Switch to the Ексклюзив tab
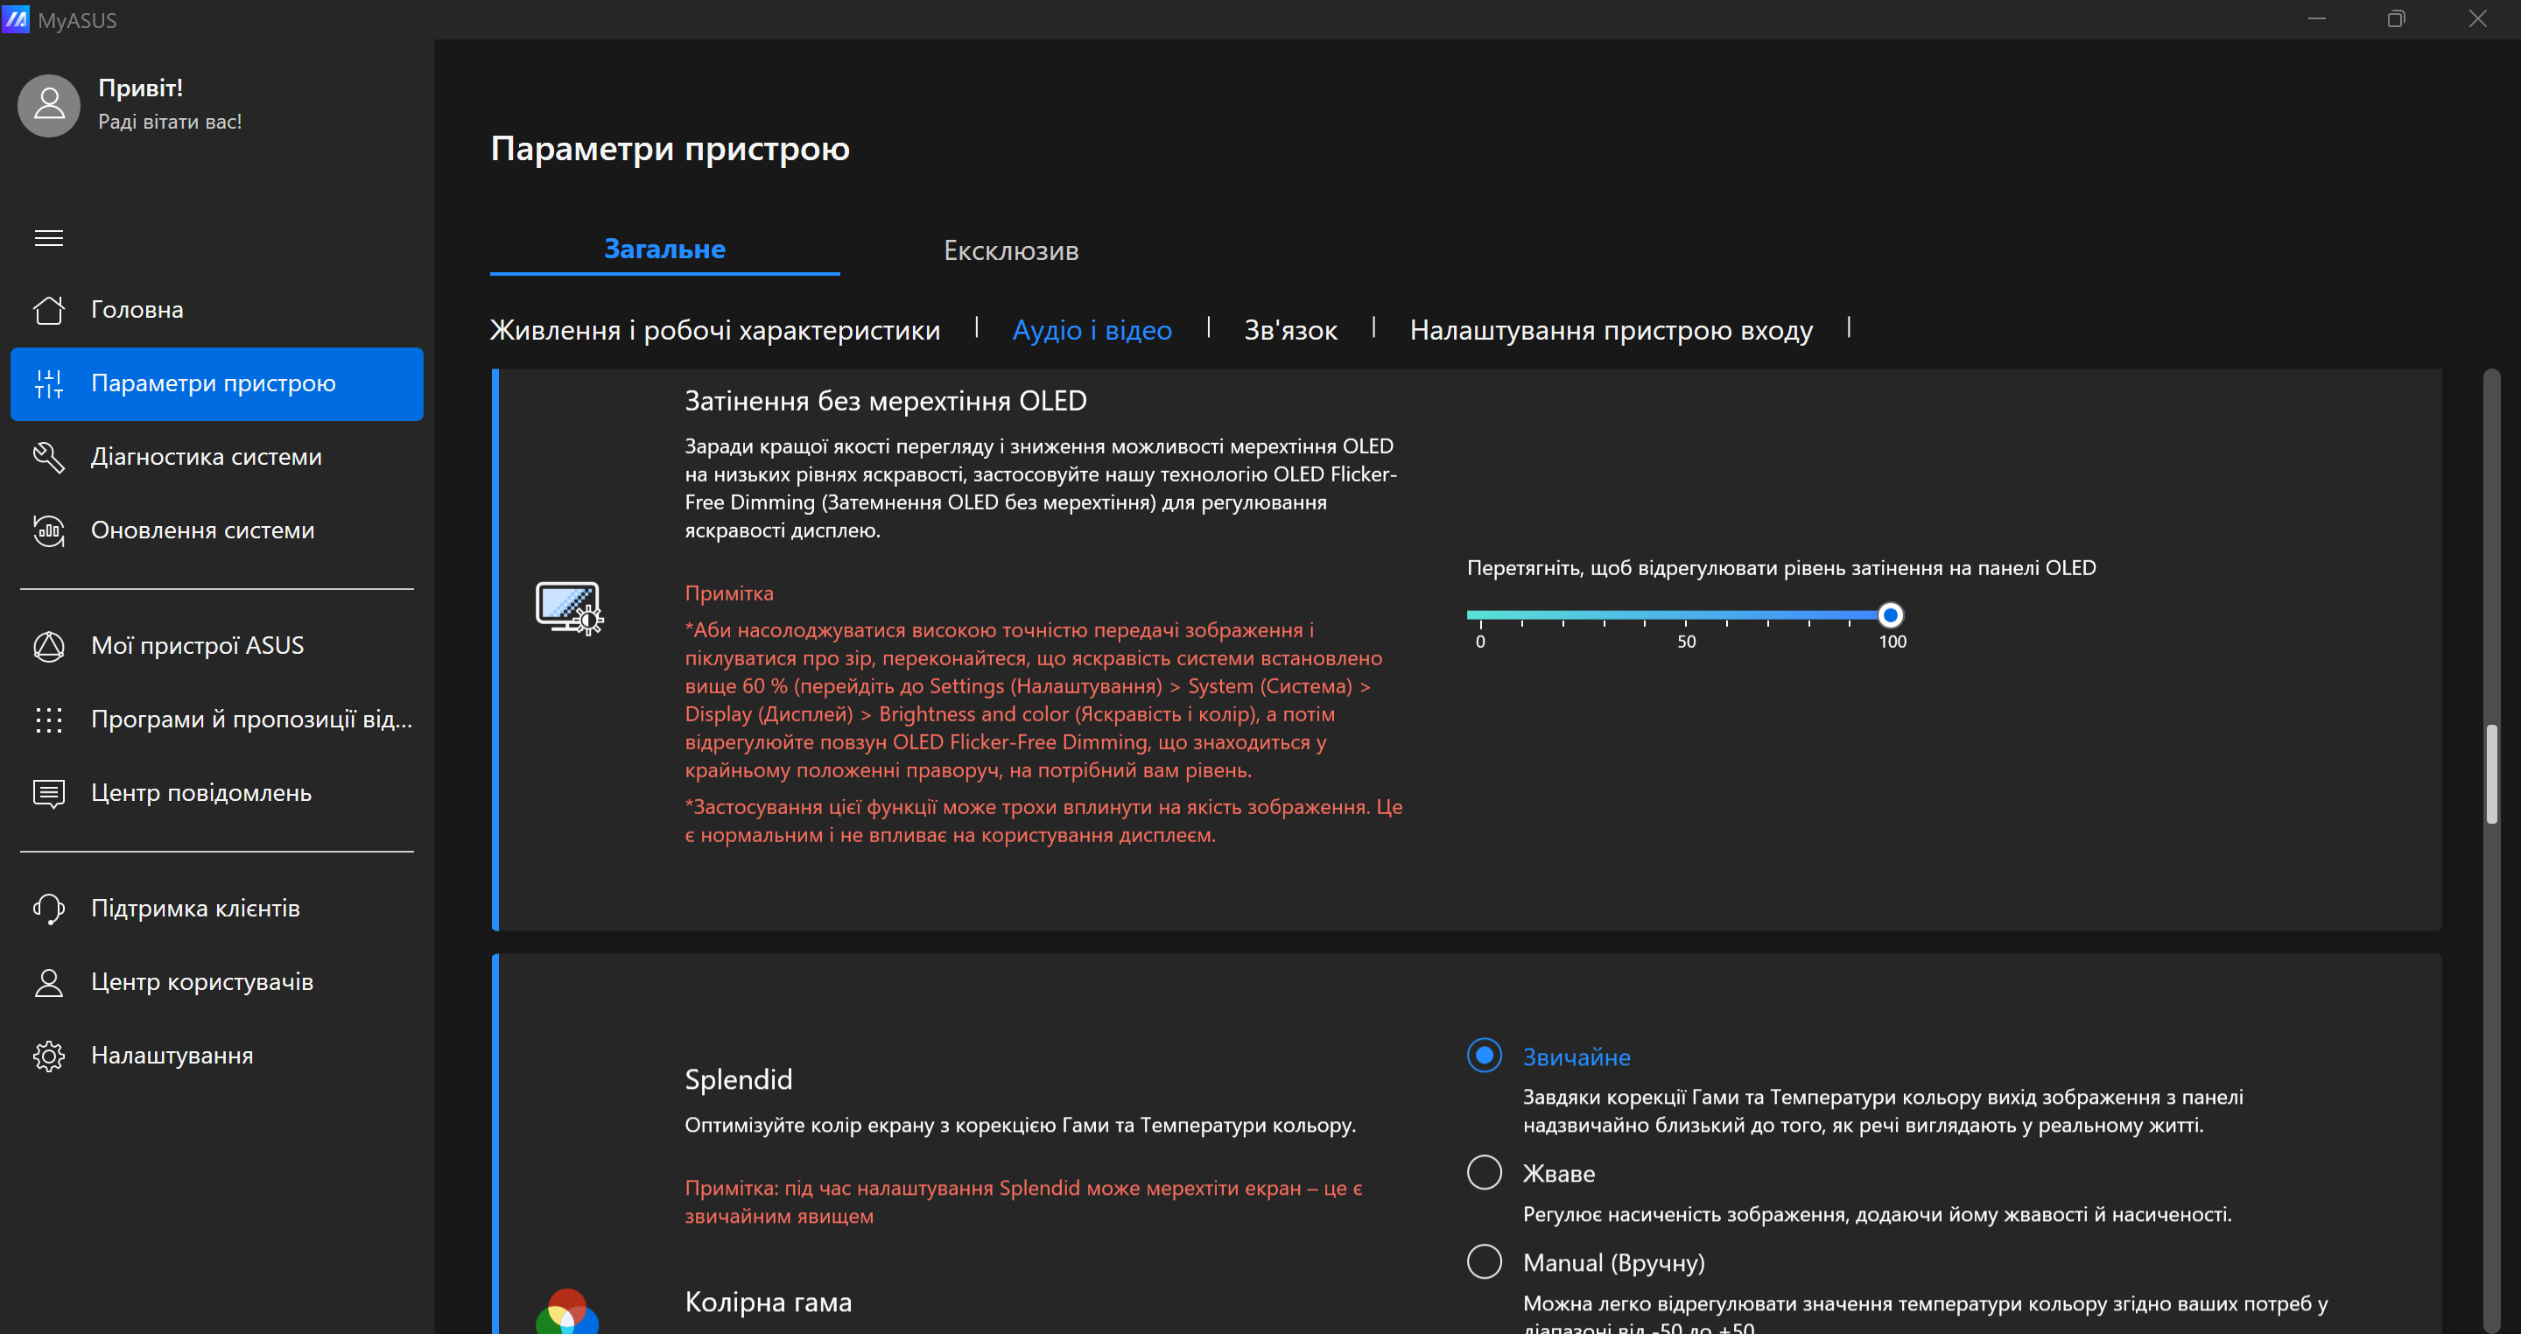 (1010, 250)
